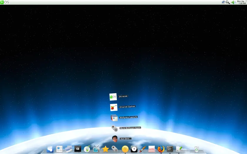Open the clock app in dock
The image size is (247, 154).
(x=134, y=149)
